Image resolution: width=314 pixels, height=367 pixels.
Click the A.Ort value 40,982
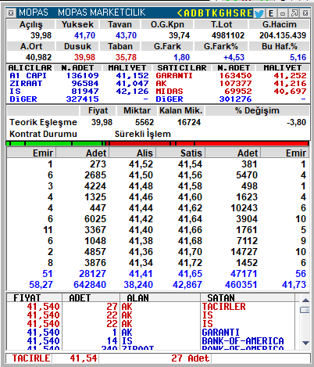pyautogui.click(x=38, y=57)
